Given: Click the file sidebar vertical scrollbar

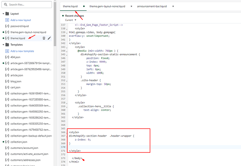Looking at the screenshot, I should (55, 70).
